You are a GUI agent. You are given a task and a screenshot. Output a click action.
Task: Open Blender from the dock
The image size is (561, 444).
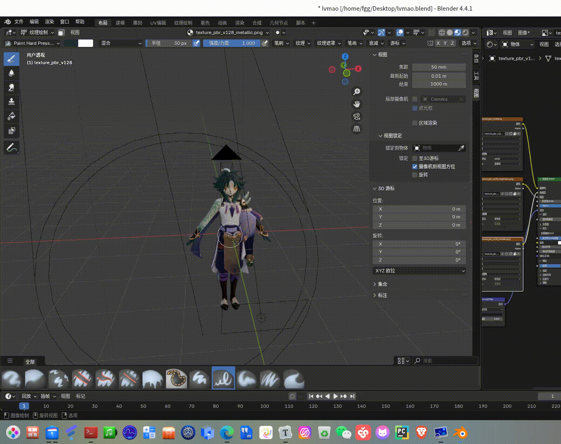point(460,433)
